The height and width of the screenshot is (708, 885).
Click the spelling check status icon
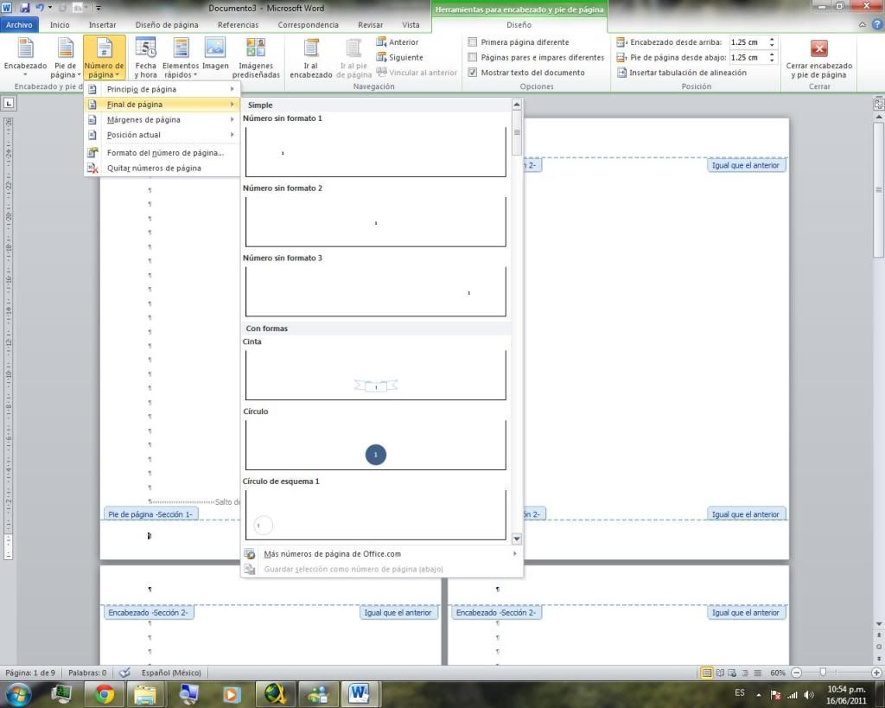pyautogui.click(x=124, y=673)
